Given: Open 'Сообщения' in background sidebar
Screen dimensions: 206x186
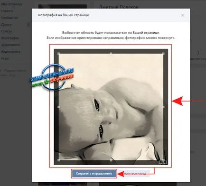Looking at the screenshot, I should tap(9, 18).
